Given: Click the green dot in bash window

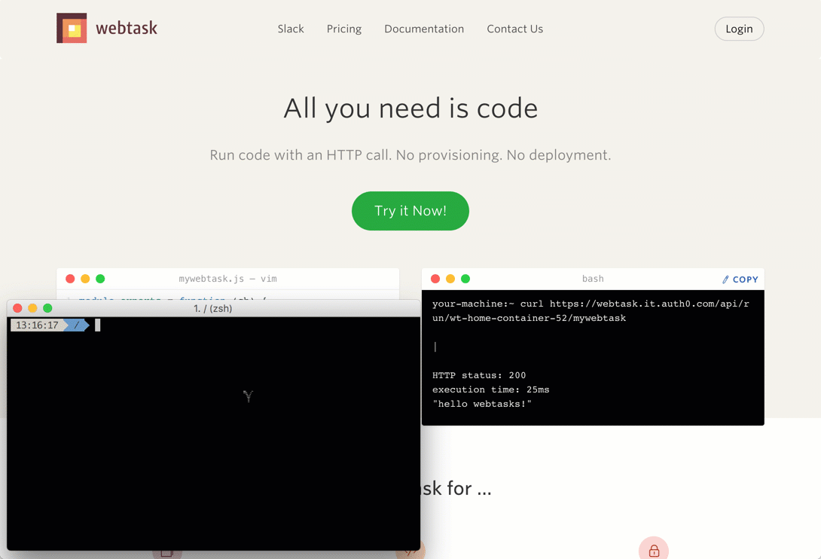Looking at the screenshot, I should 465,279.
